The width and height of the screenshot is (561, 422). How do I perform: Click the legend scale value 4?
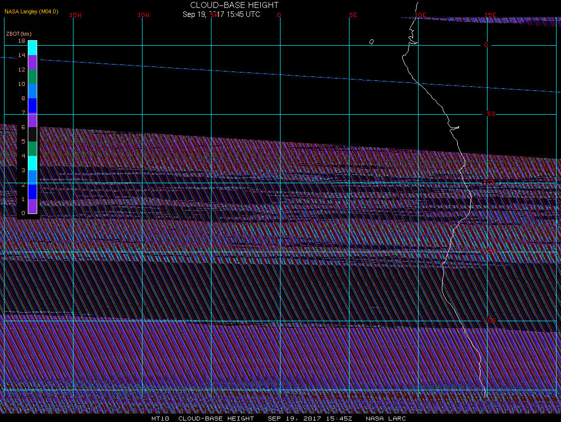23,156
